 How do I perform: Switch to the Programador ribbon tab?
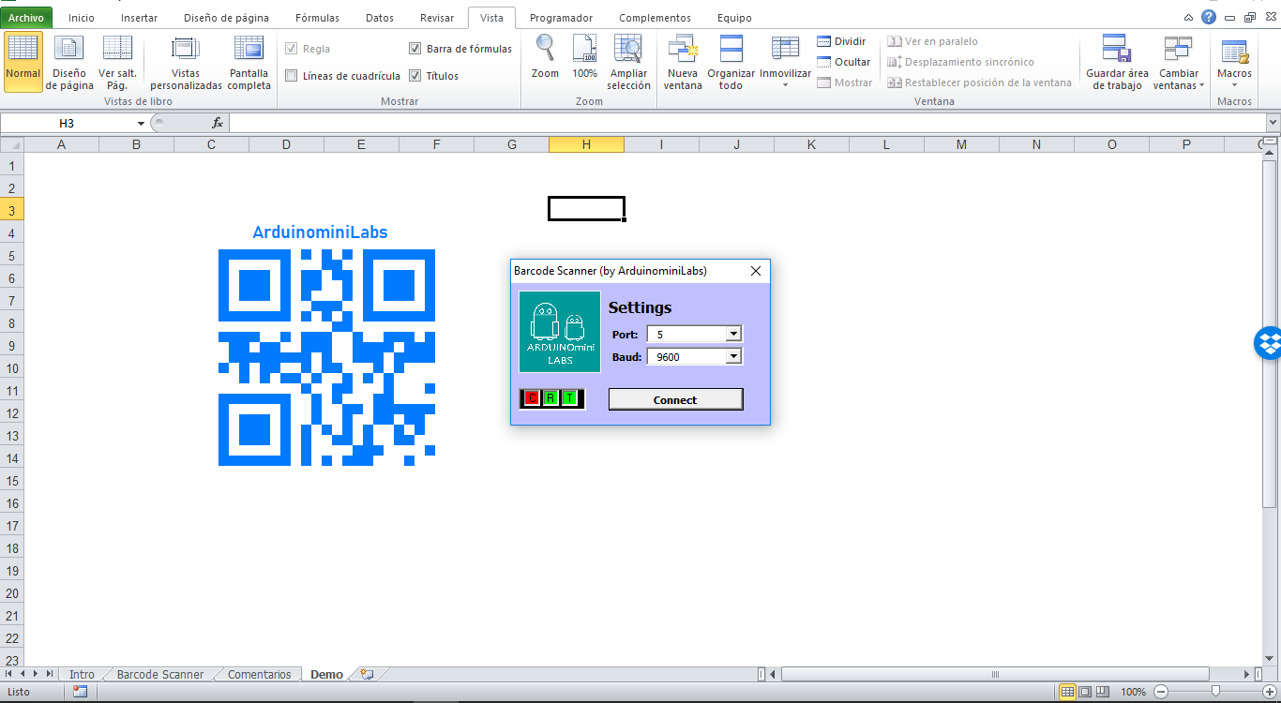click(x=562, y=17)
